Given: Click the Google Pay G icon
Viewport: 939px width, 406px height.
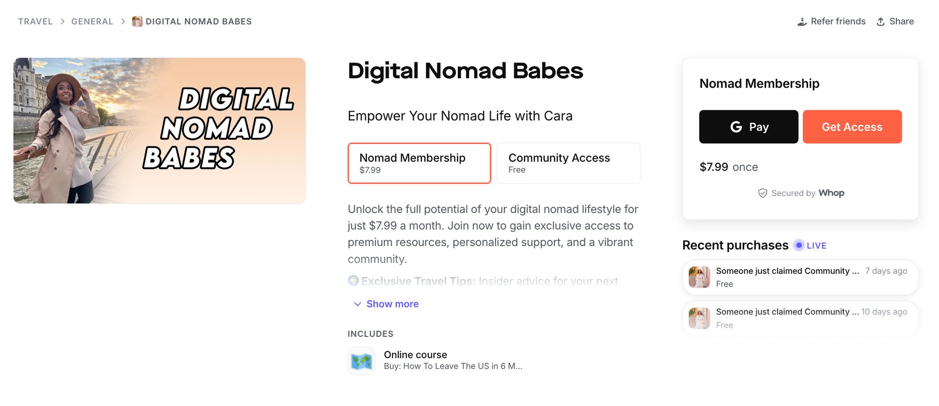Looking at the screenshot, I should [x=737, y=126].
